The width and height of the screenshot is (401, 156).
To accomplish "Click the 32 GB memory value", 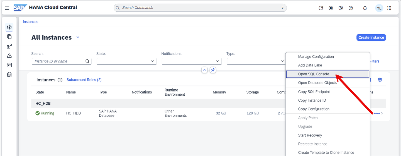I will pos(221,113).
